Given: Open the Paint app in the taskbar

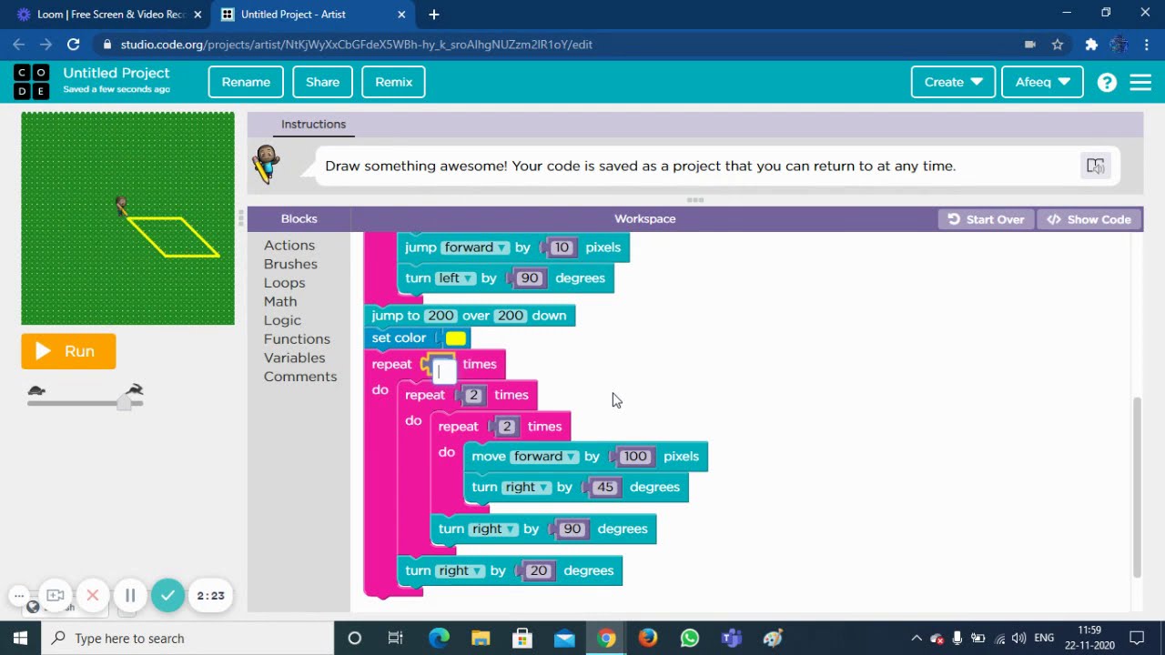Looking at the screenshot, I should click(x=774, y=639).
